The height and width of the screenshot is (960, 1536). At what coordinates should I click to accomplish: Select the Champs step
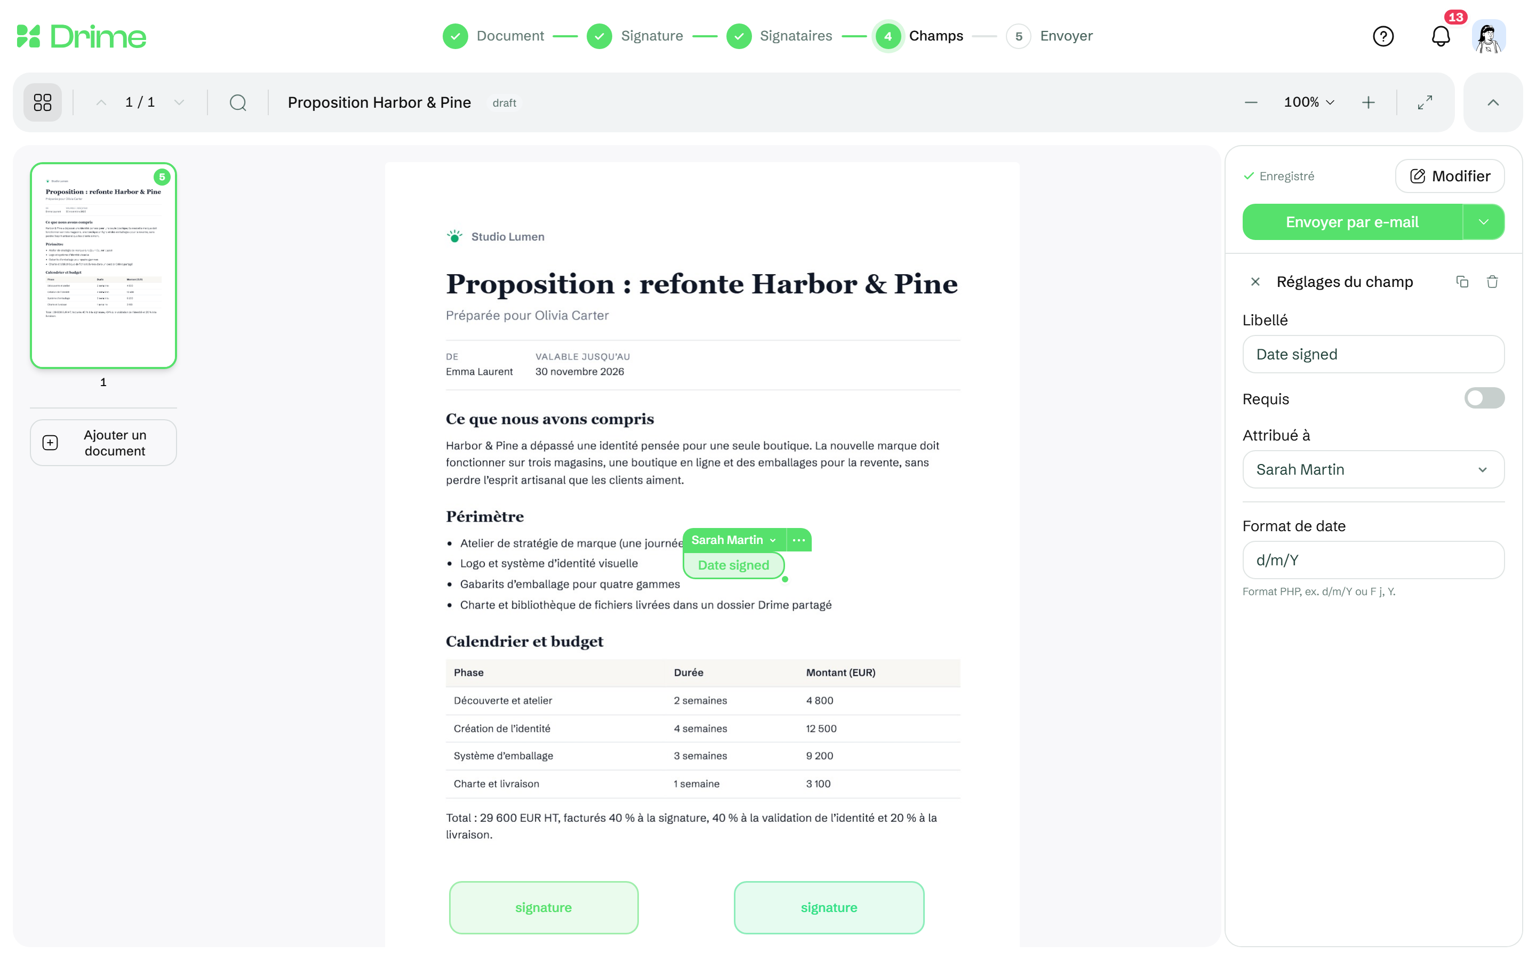(x=919, y=36)
